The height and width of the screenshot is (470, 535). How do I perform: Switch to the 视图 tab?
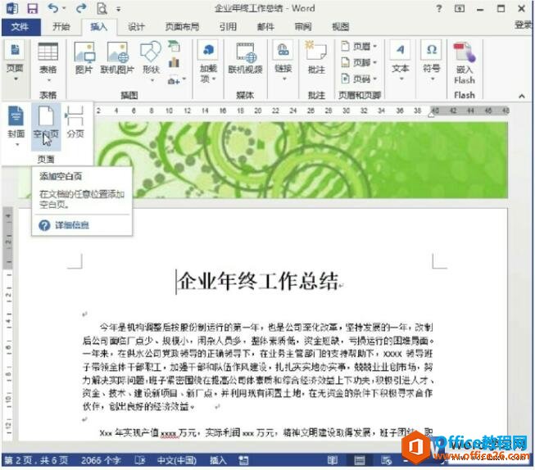[x=341, y=27]
